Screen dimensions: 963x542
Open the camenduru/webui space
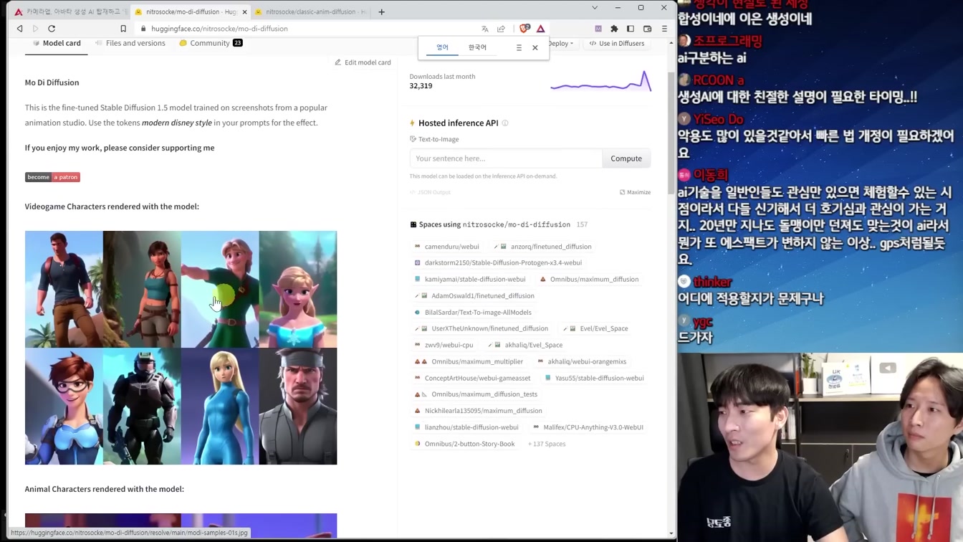pyautogui.click(x=446, y=247)
